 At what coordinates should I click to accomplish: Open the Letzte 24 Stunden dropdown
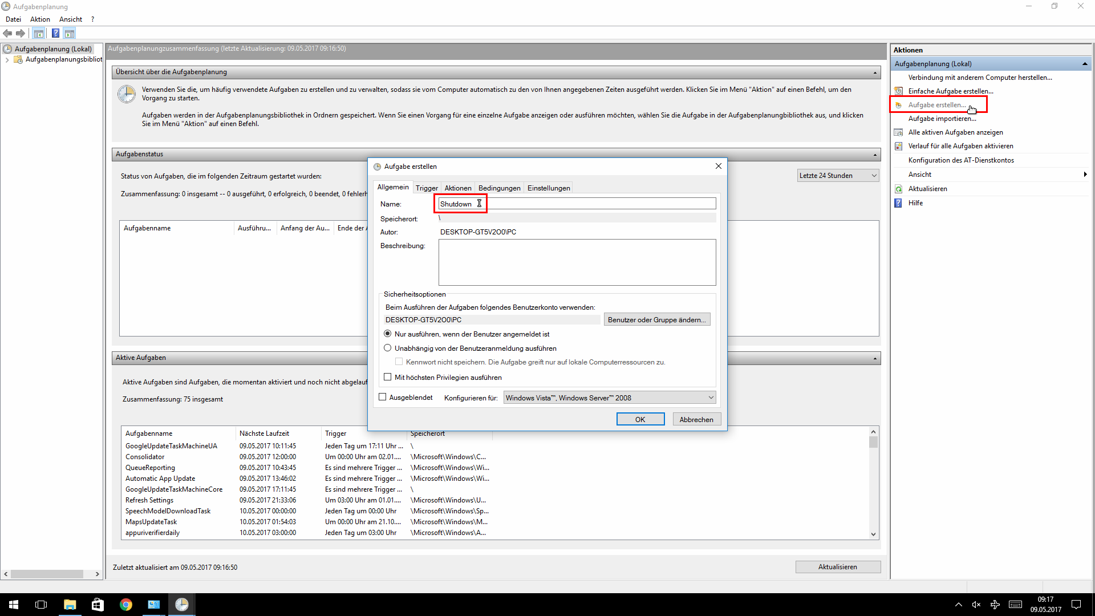click(838, 176)
